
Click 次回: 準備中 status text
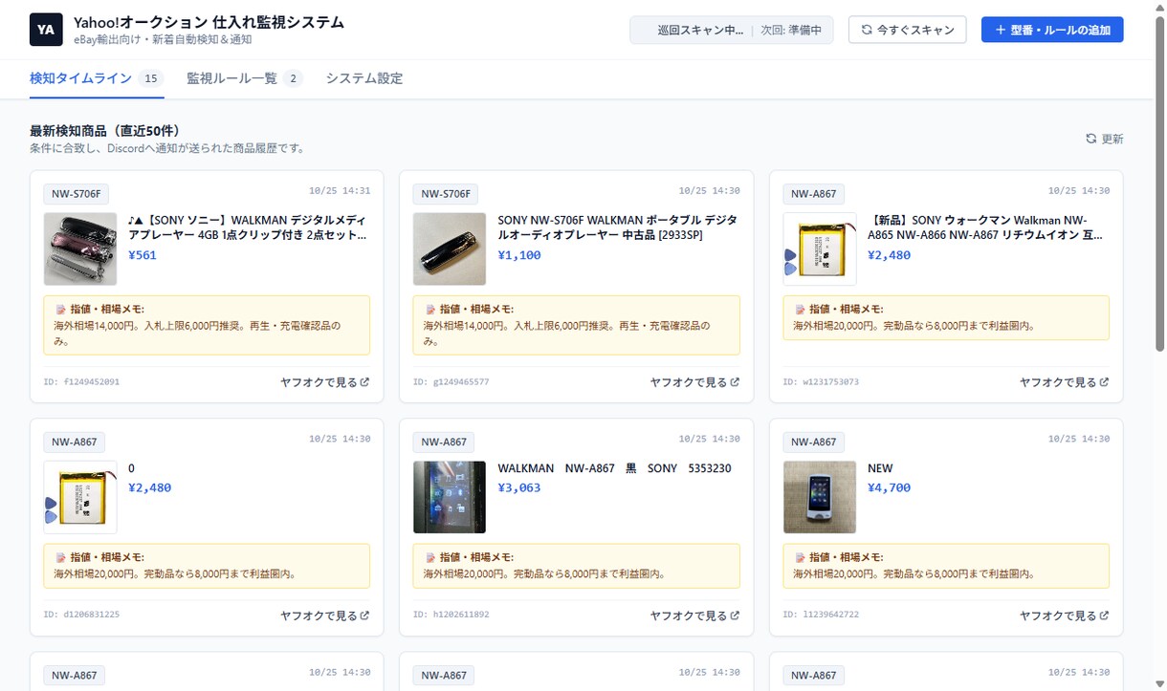(x=791, y=30)
